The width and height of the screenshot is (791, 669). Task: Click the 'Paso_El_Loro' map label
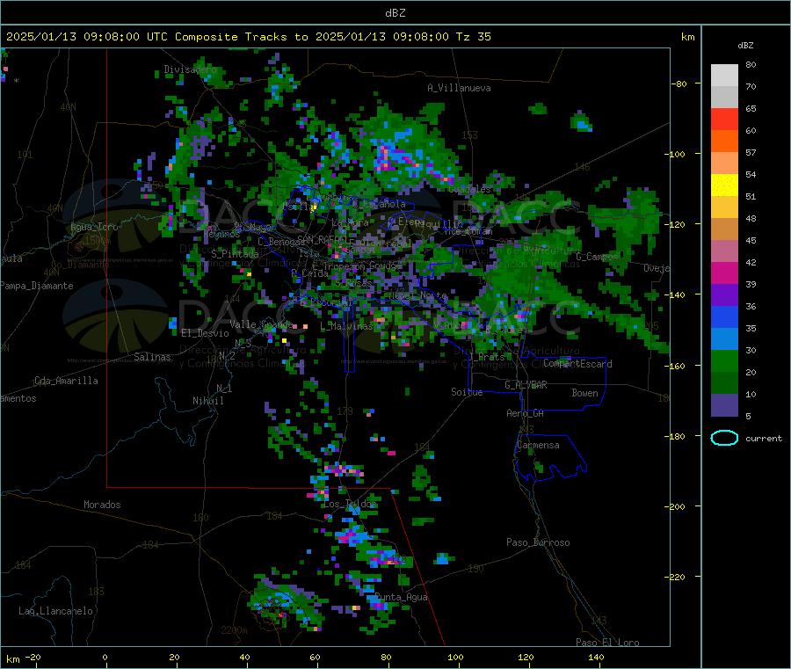[607, 643]
